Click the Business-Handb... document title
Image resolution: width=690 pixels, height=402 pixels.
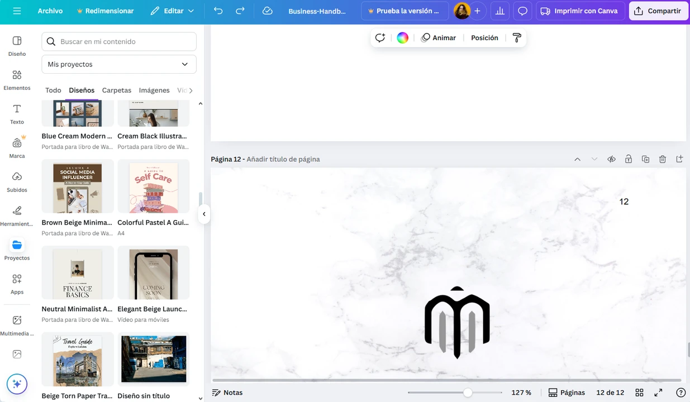click(317, 11)
